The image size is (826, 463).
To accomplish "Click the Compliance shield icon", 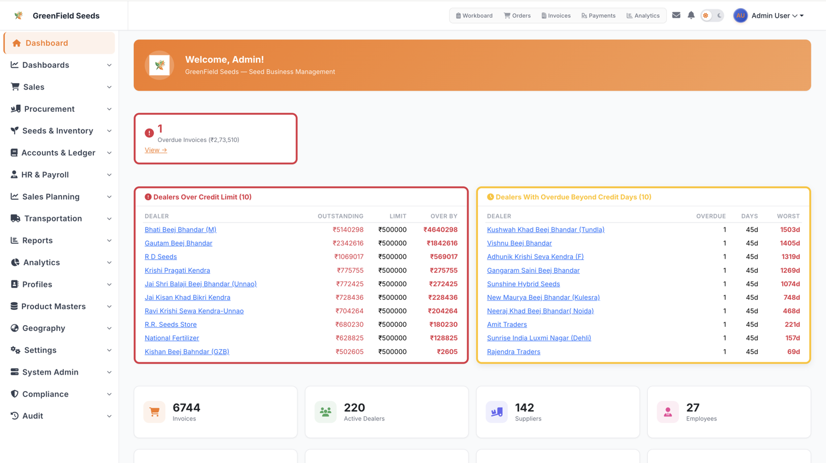I will (14, 393).
